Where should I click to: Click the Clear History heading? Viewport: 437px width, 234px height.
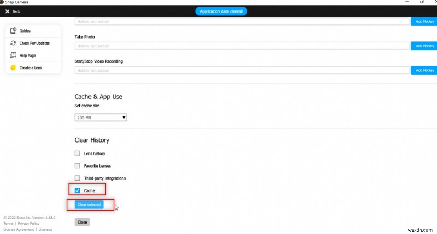(92, 140)
